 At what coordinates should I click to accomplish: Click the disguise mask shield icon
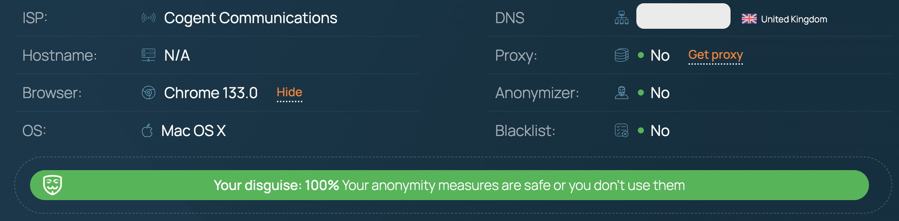click(53, 185)
